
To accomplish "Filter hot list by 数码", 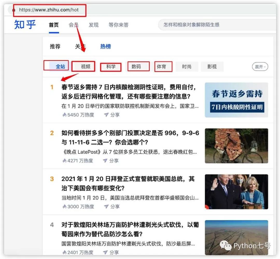I will [x=136, y=67].
